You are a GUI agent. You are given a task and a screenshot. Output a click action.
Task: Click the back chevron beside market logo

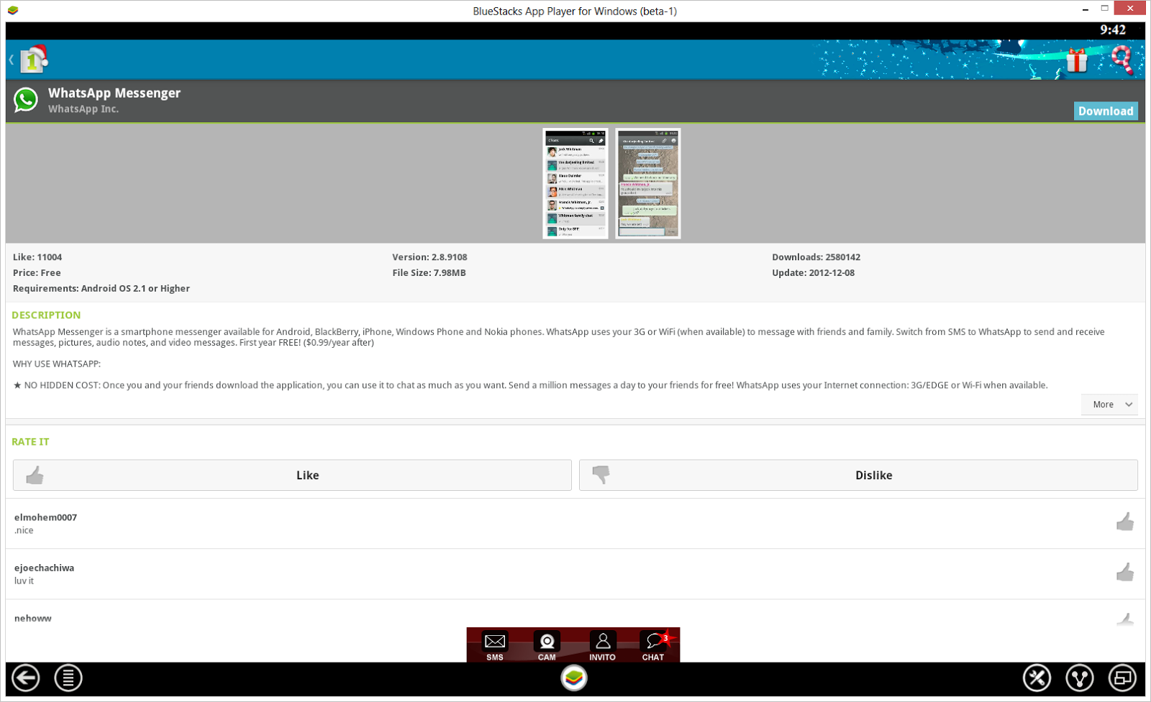click(12, 60)
